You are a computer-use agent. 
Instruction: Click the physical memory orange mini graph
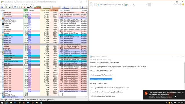pos(56,7)
